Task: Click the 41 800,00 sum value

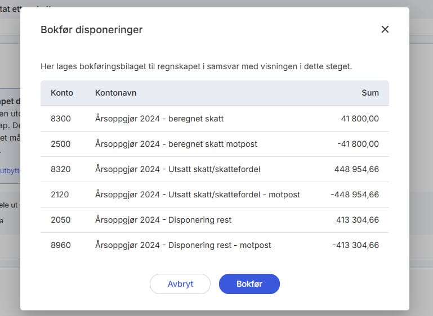Action: pos(360,119)
